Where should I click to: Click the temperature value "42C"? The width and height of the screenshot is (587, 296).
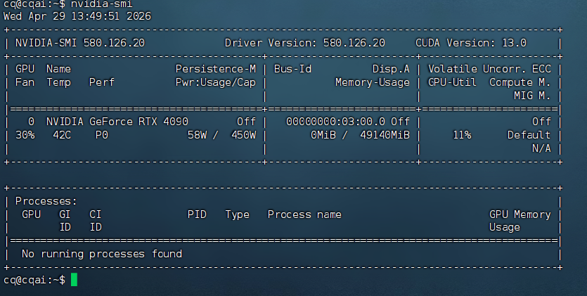coord(62,135)
